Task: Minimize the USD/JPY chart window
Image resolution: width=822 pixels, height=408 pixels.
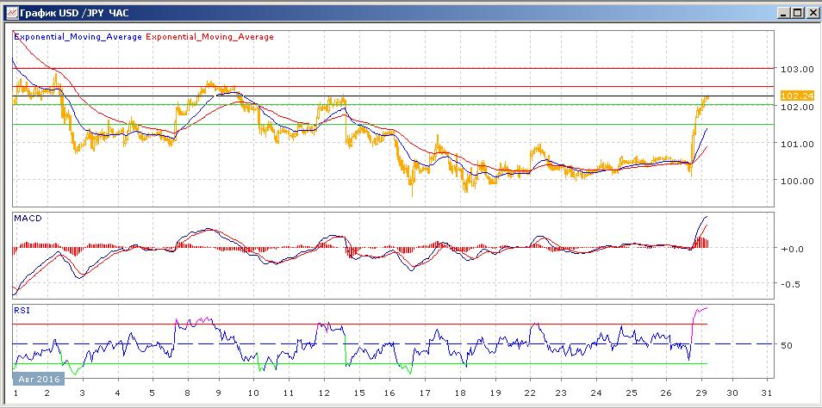Action: click(x=784, y=13)
